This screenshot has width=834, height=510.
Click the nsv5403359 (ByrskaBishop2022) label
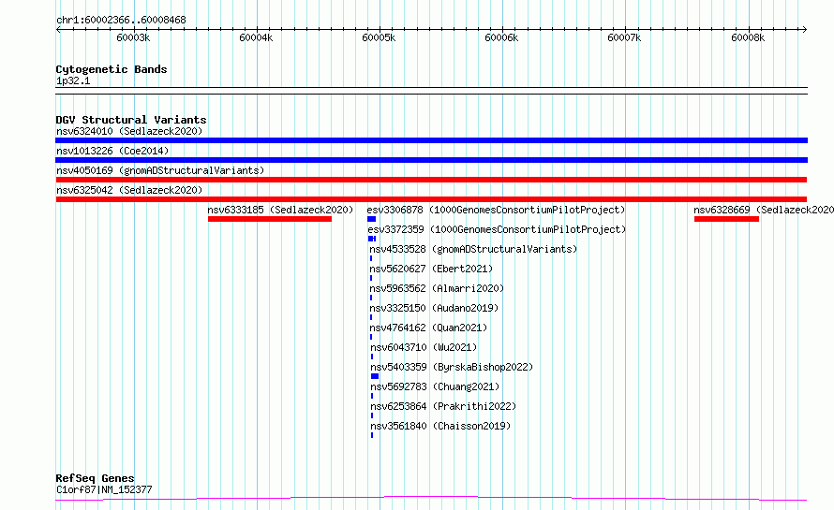452,367
